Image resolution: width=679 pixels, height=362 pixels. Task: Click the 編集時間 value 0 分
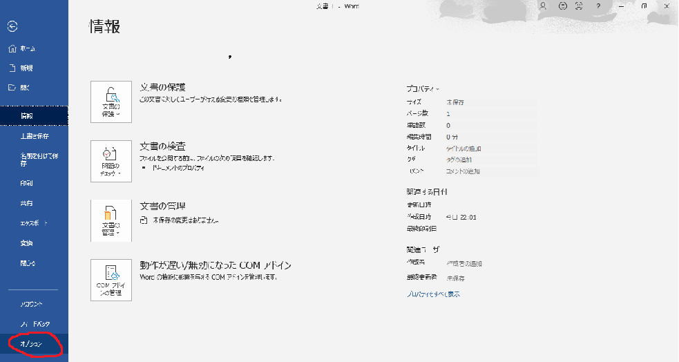pyautogui.click(x=452, y=137)
